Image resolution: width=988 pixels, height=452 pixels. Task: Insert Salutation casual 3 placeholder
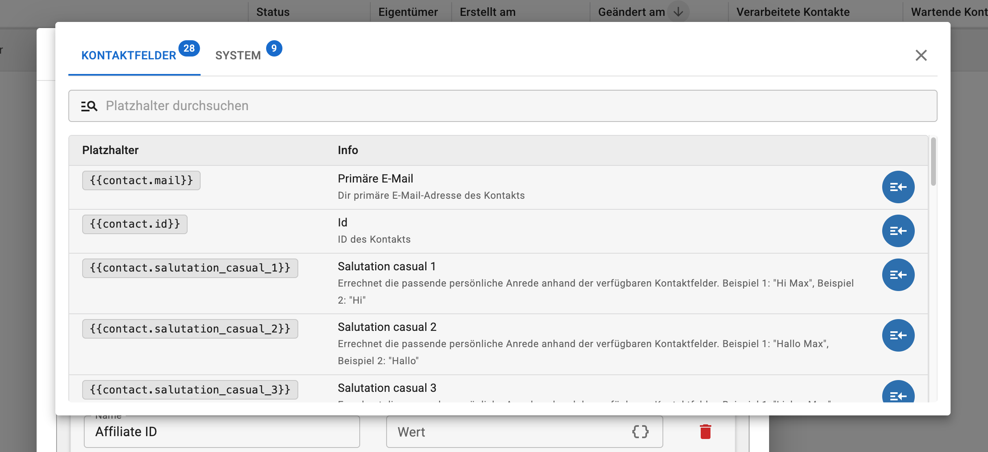898,392
